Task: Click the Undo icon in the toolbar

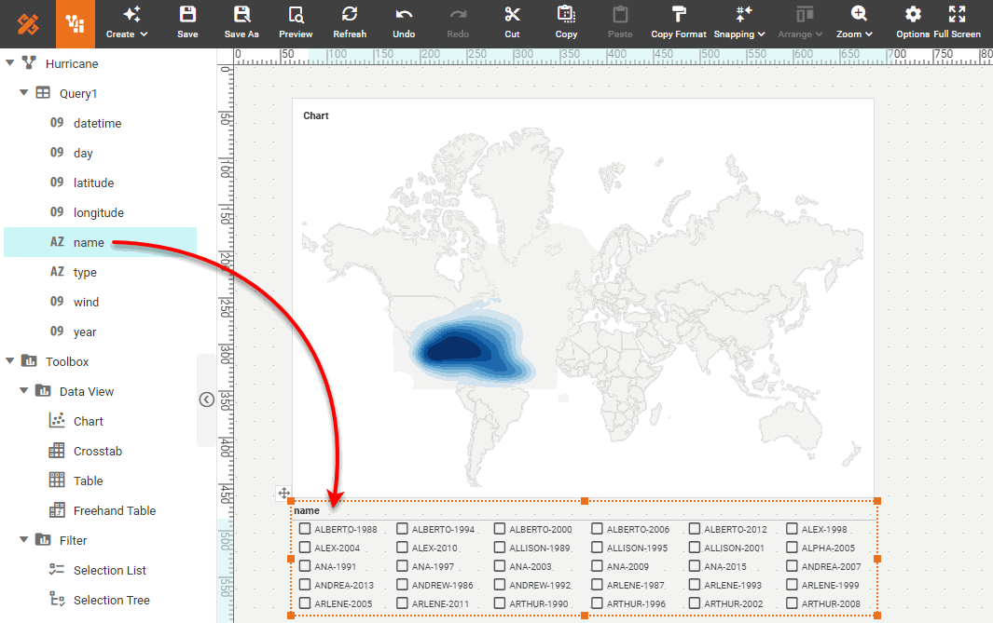Action: point(404,22)
